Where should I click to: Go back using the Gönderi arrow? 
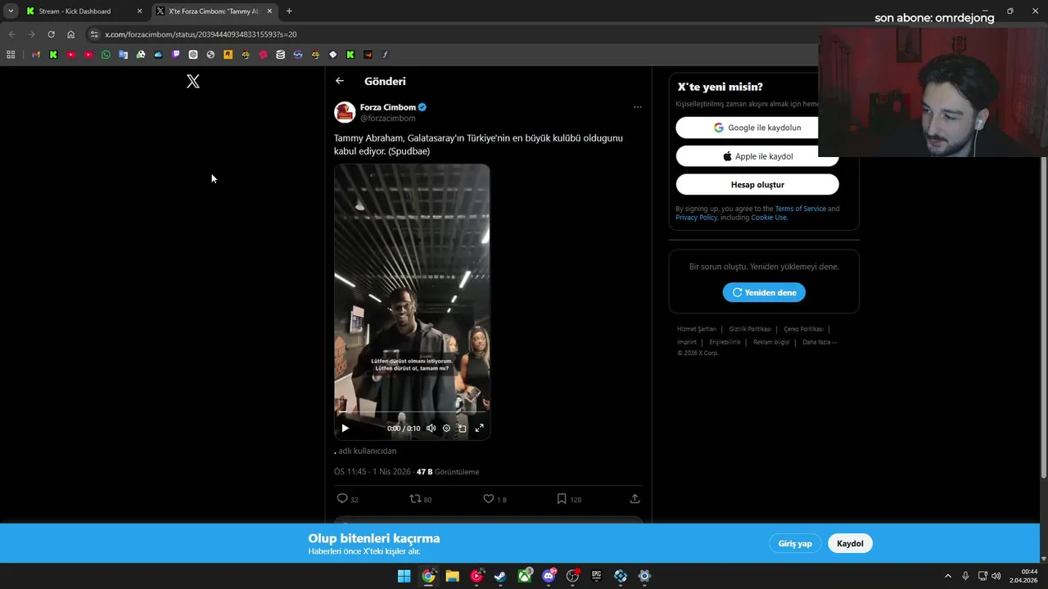click(x=340, y=81)
